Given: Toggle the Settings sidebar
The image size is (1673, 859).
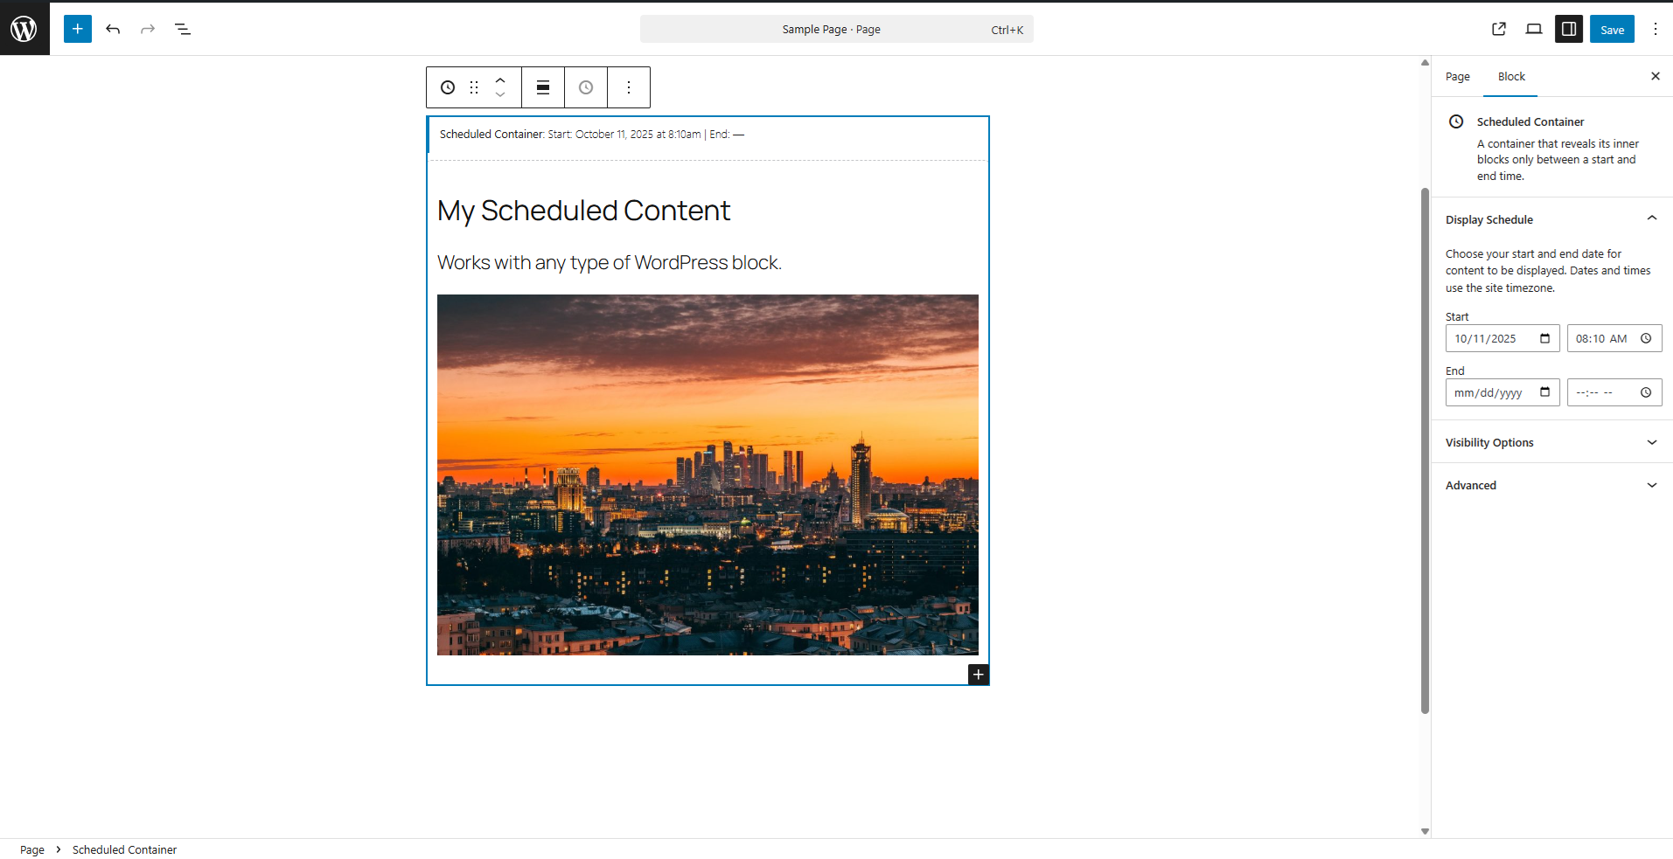Looking at the screenshot, I should point(1568,29).
